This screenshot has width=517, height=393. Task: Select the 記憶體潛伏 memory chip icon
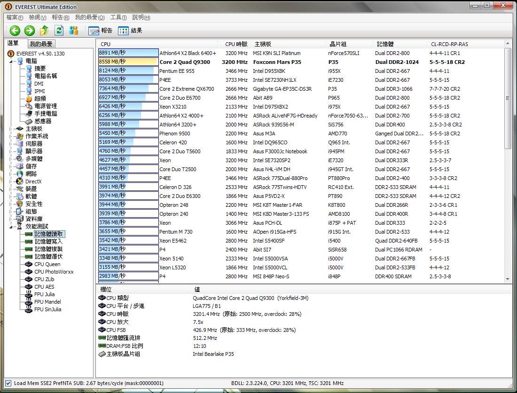(x=29, y=257)
